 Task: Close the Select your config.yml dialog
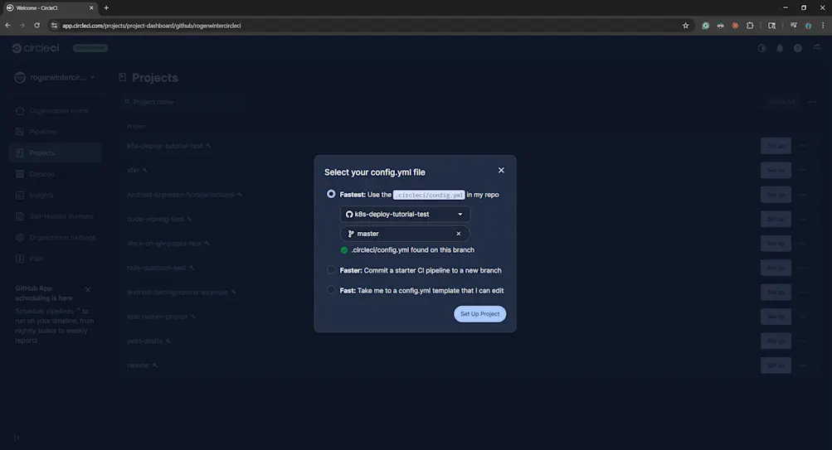tap(501, 170)
